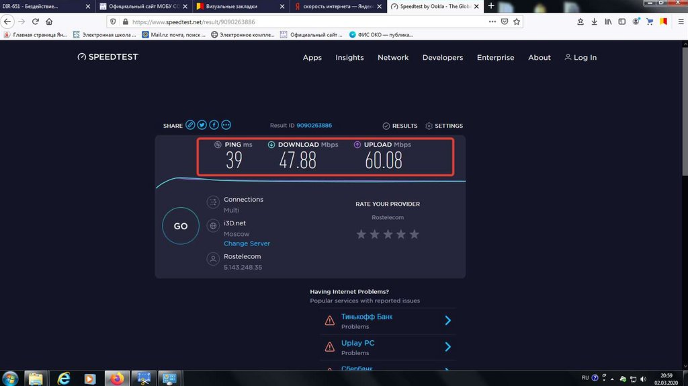
Task: Open more share options (three dots)
Action: [226, 125]
